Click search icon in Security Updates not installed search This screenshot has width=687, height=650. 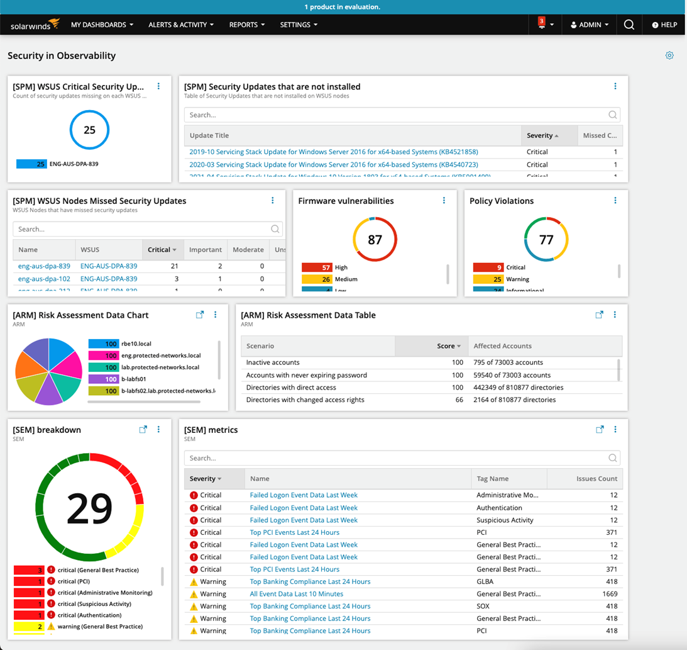pyautogui.click(x=612, y=115)
